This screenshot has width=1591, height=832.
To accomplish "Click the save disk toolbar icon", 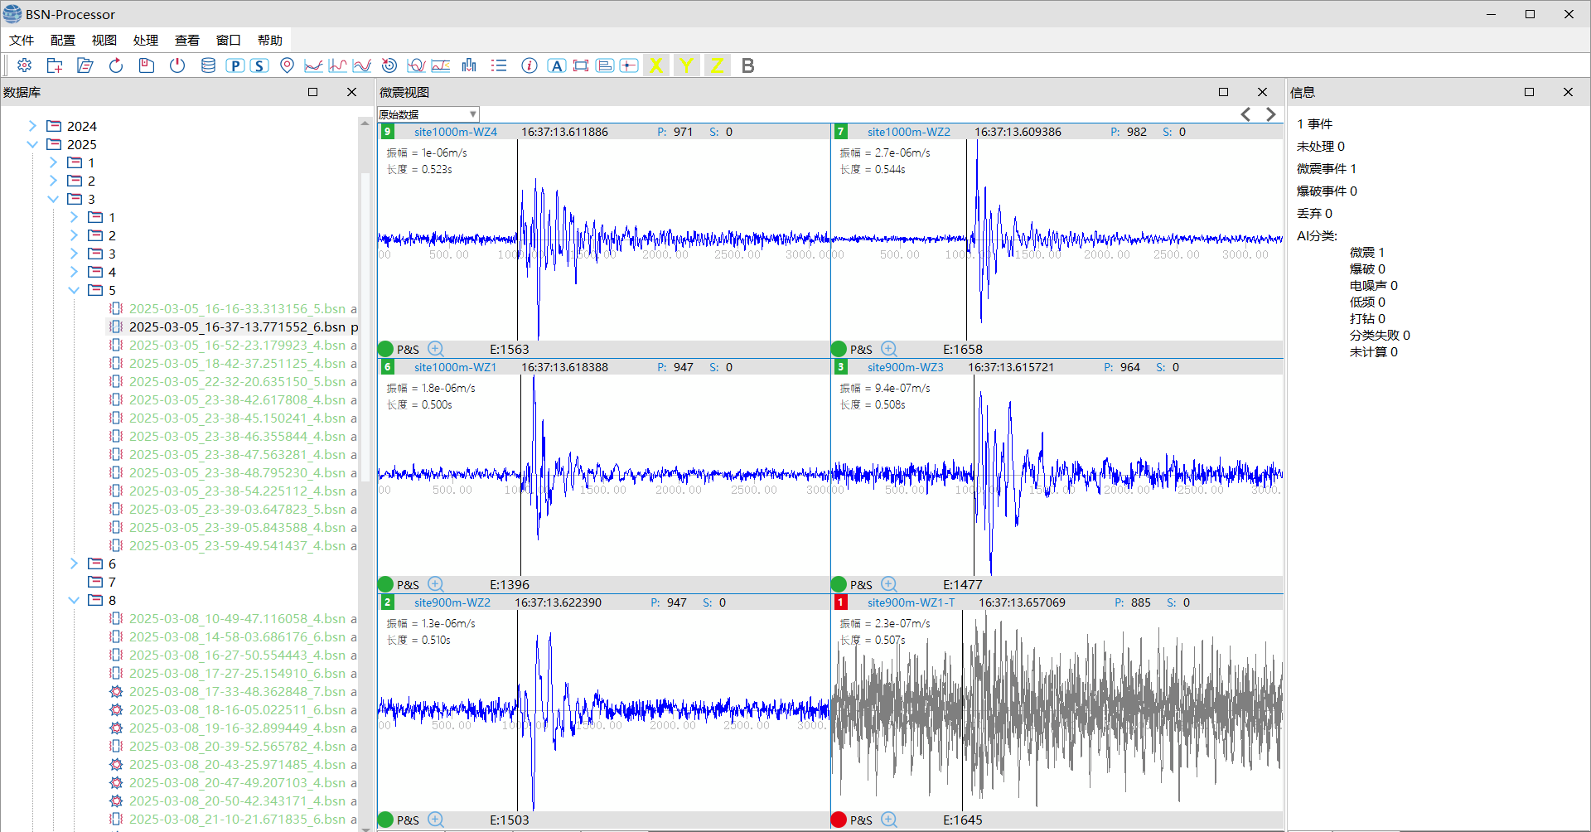I will click(147, 65).
